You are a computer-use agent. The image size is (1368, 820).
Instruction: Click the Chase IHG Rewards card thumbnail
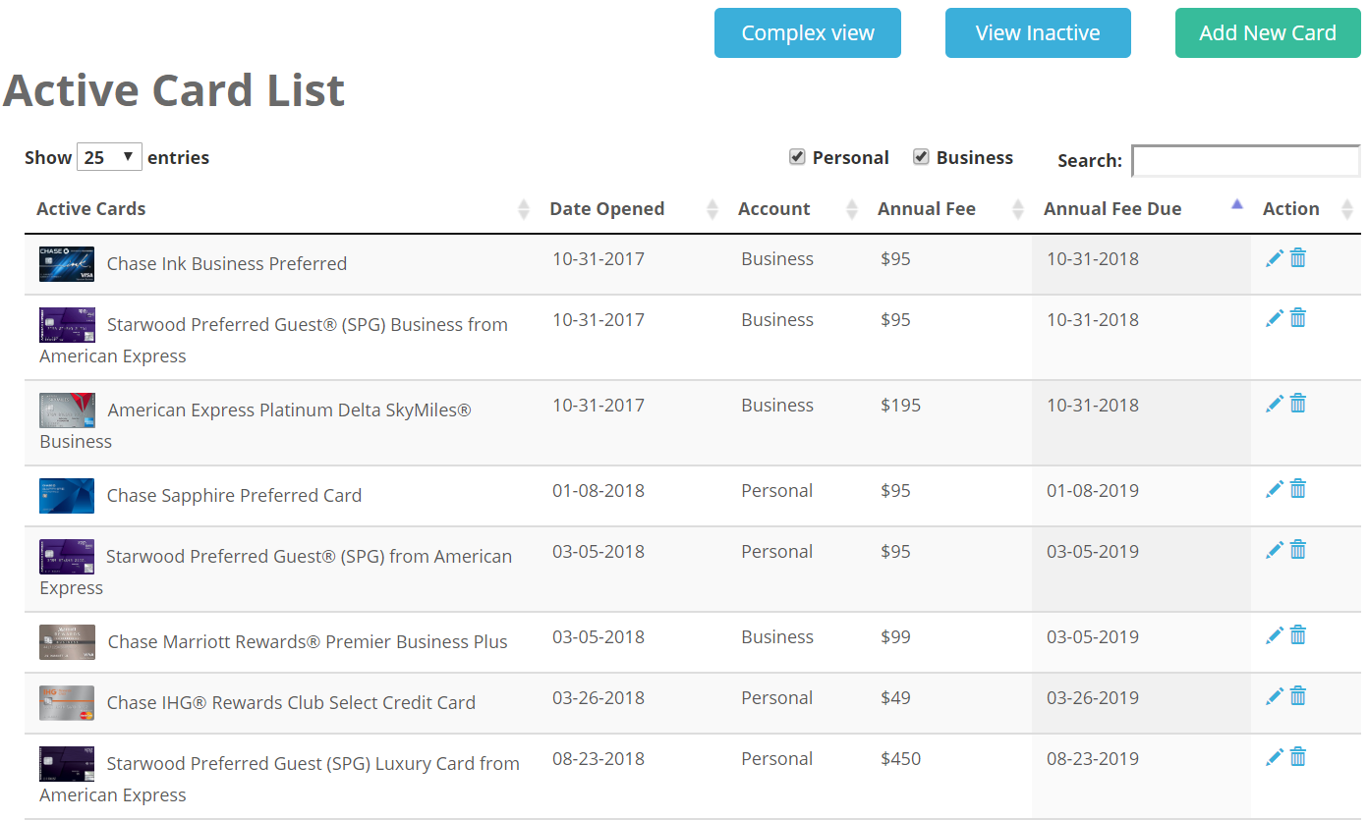(x=67, y=703)
